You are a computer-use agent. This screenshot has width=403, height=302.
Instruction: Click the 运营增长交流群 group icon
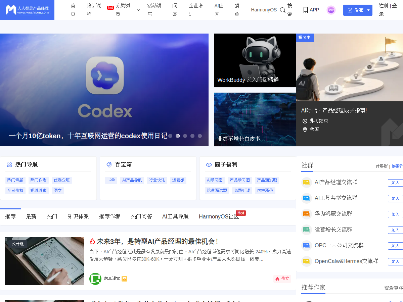point(307,230)
